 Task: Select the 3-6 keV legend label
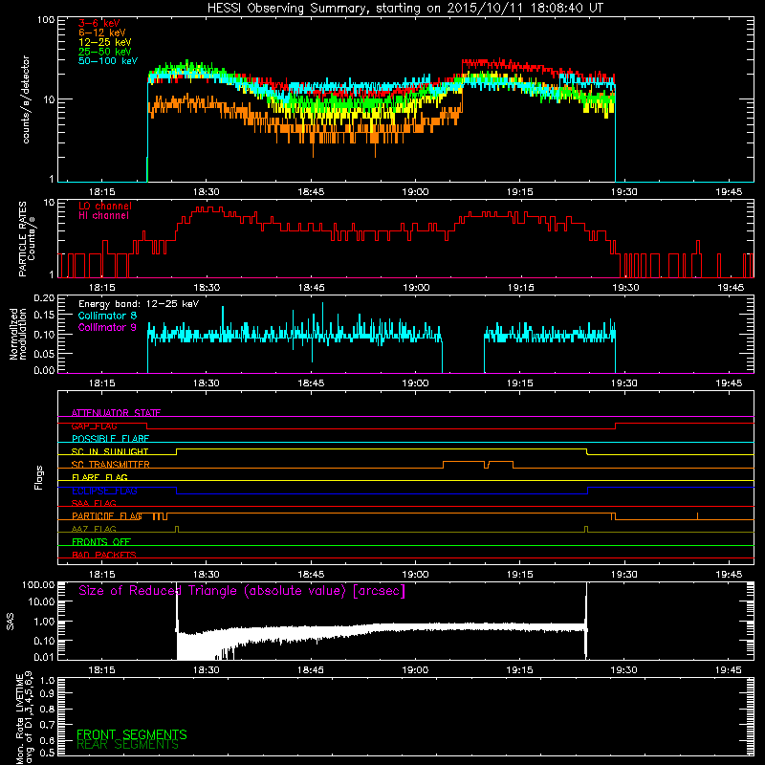click(x=99, y=23)
